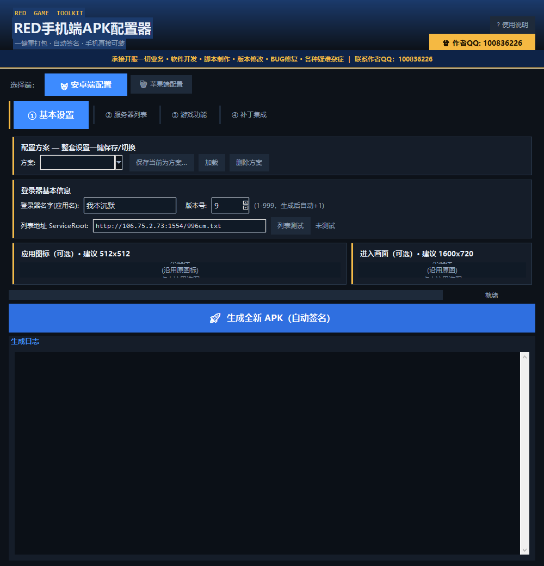Click the ServiceRoot URL input field
This screenshot has height=566, width=544.
[x=180, y=226]
